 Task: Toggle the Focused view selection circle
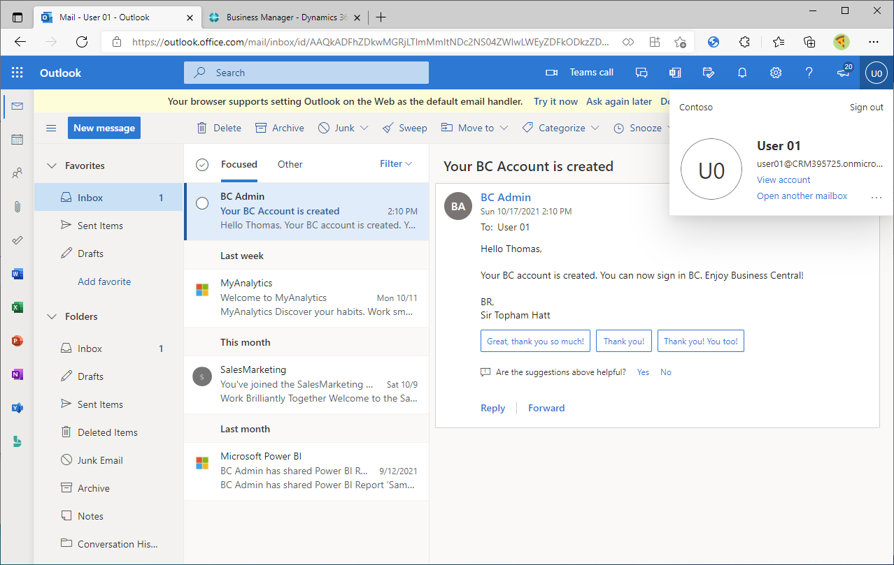(x=202, y=163)
